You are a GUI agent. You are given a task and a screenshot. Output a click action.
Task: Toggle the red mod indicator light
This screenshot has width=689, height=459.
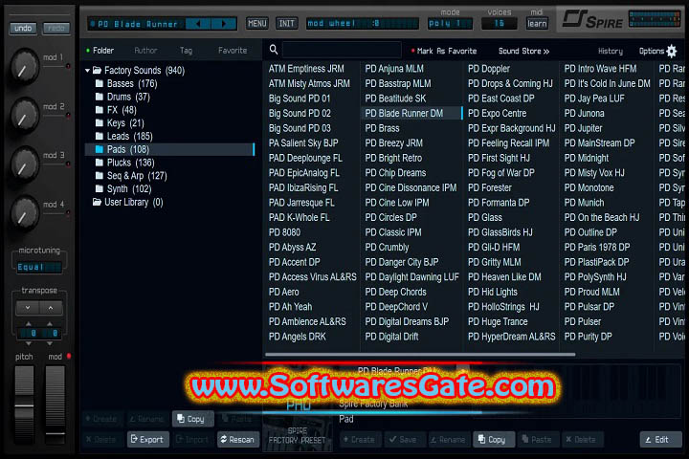tap(69, 356)
